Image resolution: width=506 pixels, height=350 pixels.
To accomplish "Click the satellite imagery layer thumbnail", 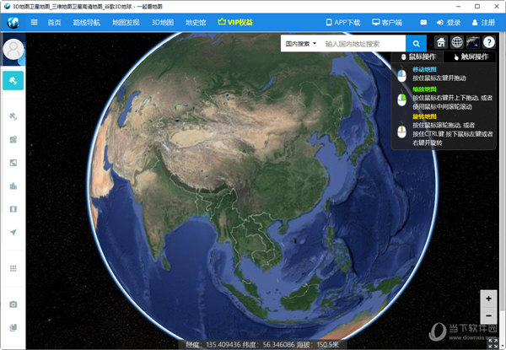I will [473, 42].
